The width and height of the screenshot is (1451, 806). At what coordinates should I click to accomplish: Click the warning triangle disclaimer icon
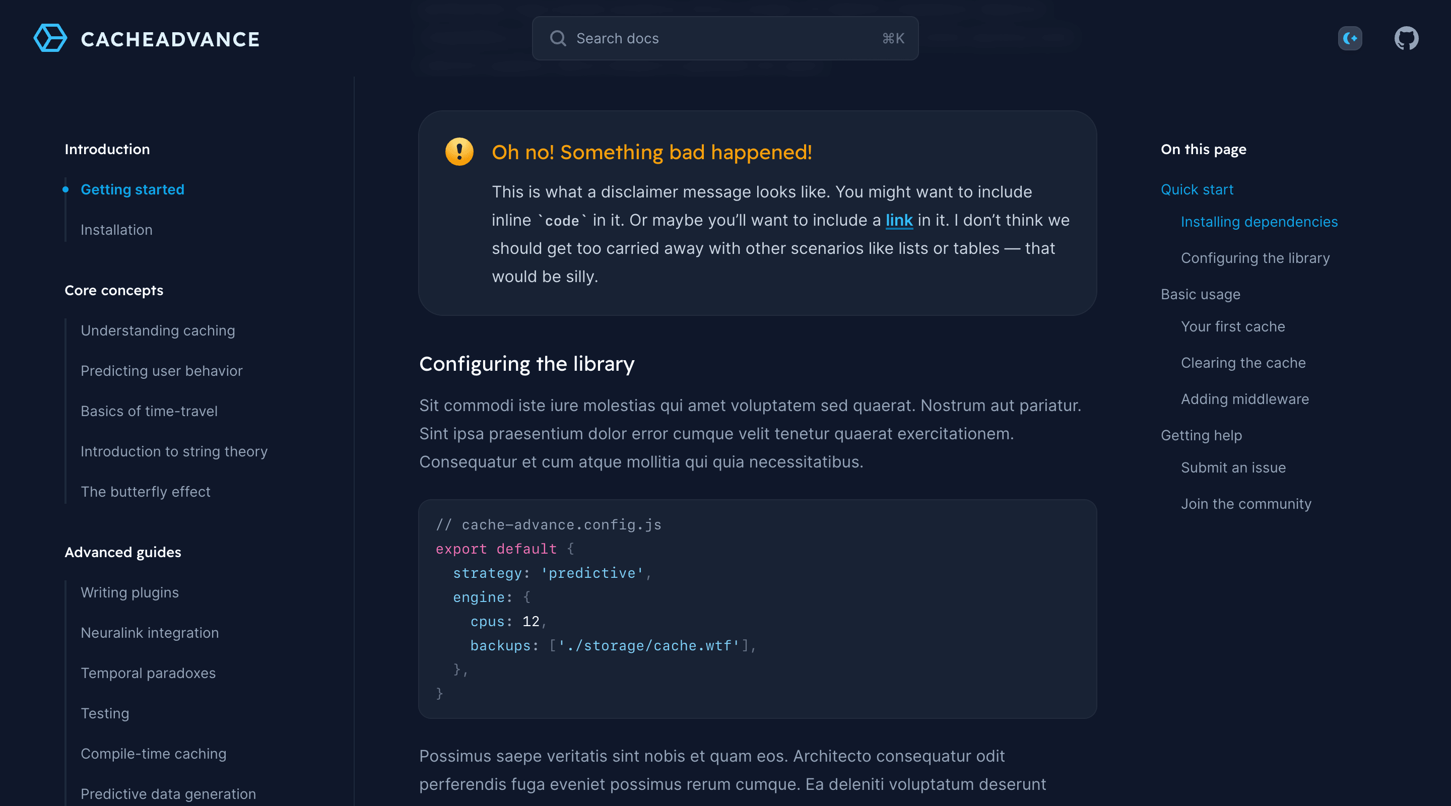coord(459,151)
